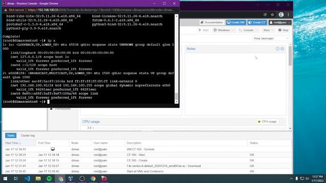Open the Chrome three-dot menu
This screenshot has height=183, width=326.
288,15
